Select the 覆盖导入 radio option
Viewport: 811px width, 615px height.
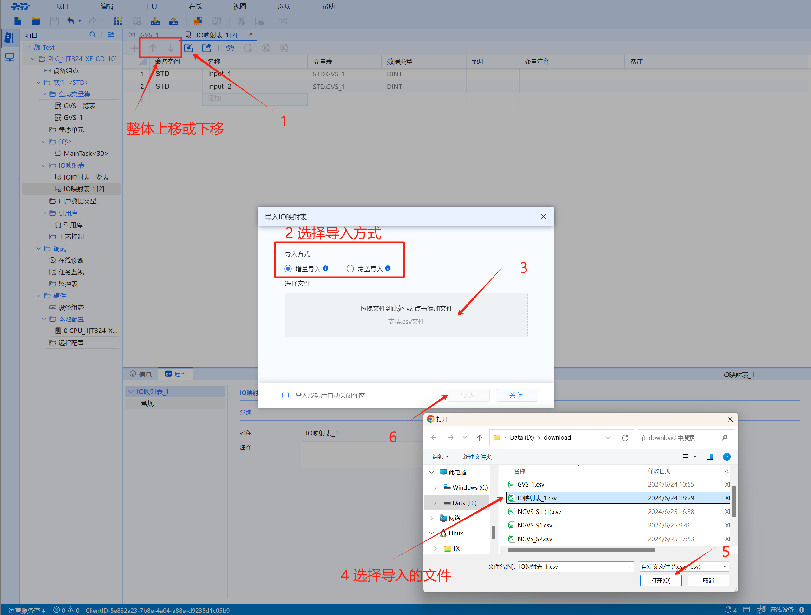coord(350,269)
